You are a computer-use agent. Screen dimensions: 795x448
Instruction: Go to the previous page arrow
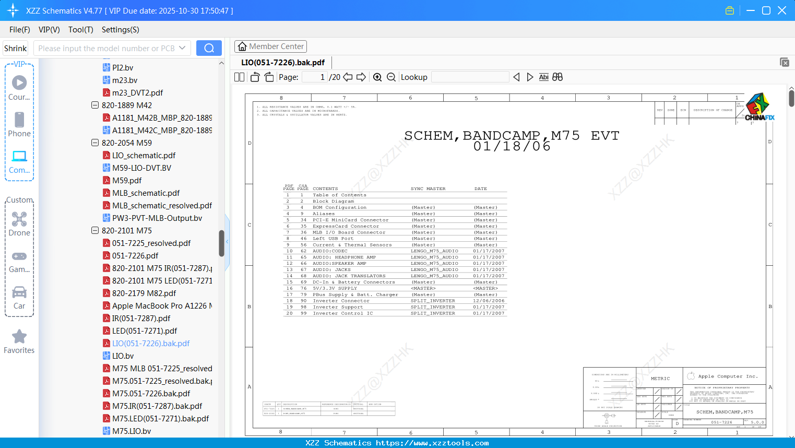click(348, 77)
